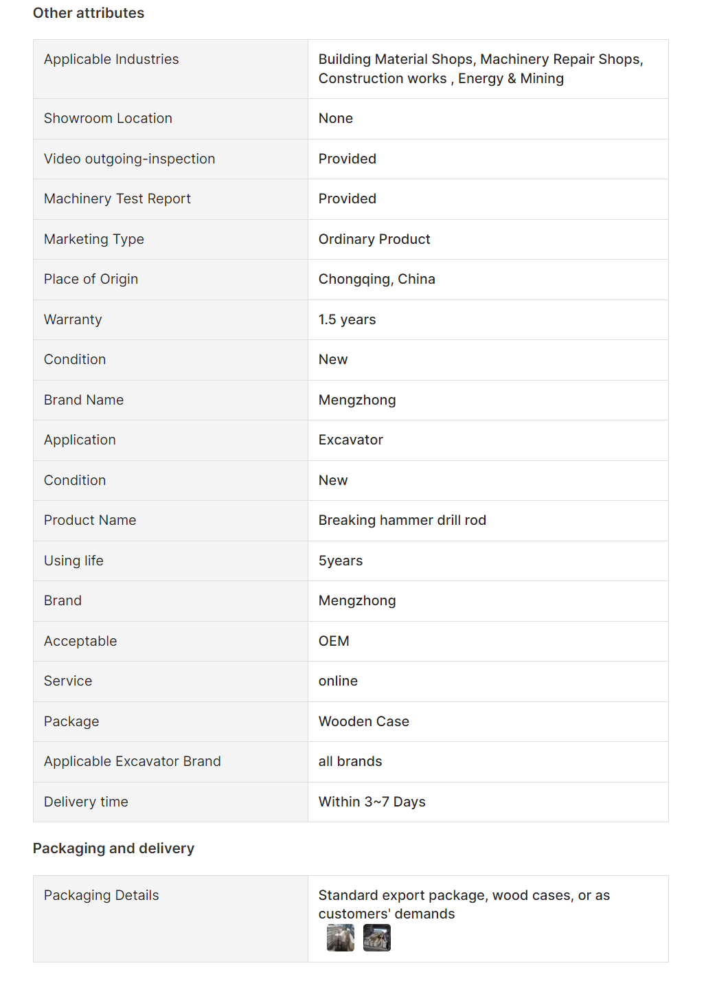Click the 'Chongqing, China' origin value
706x981 pixels.
pyautogui.click(x=376, y=279)
